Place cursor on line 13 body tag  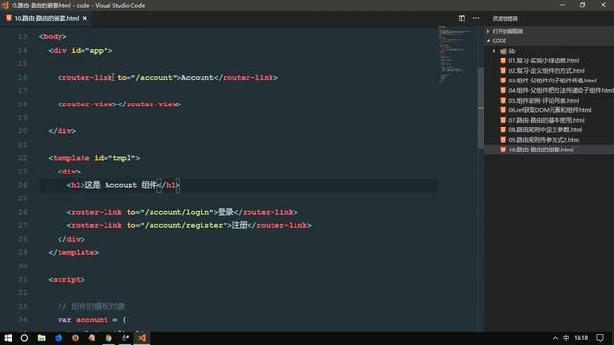(x=53, y=36)
